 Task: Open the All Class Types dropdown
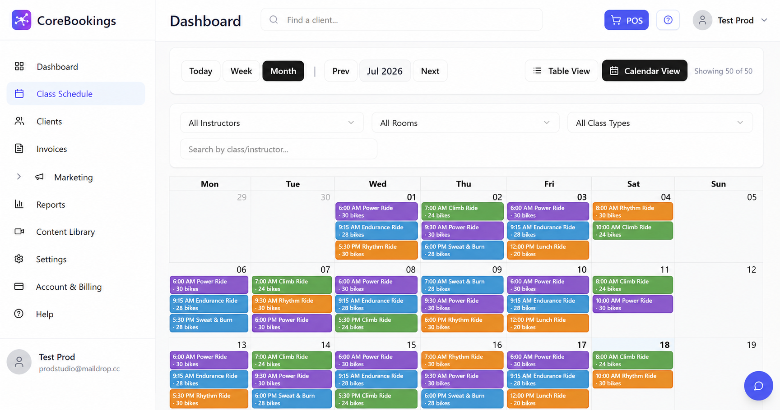pyautogui.click(x=660, y=123)
